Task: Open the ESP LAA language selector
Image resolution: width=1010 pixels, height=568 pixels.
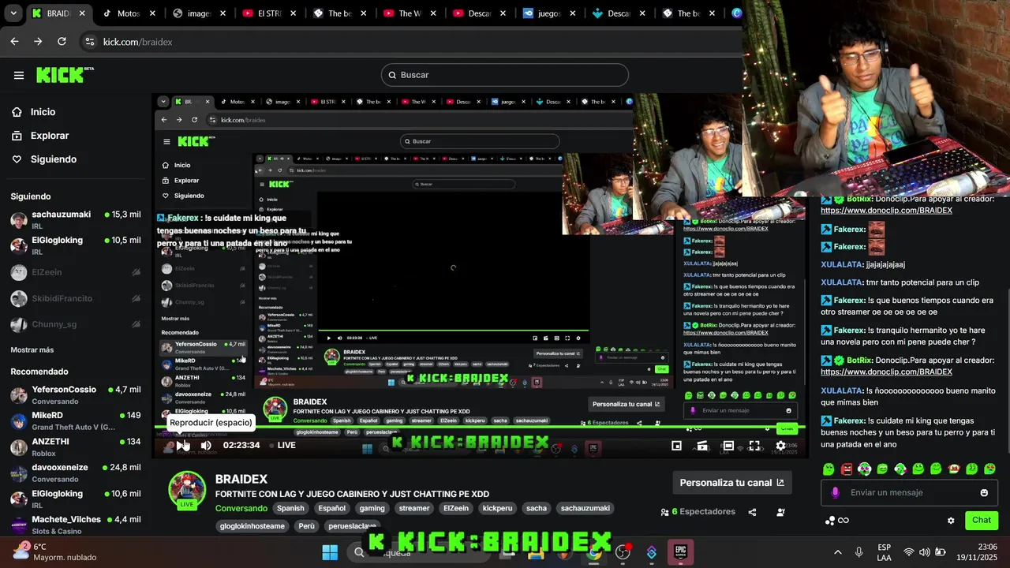Action: click(885, 552)
